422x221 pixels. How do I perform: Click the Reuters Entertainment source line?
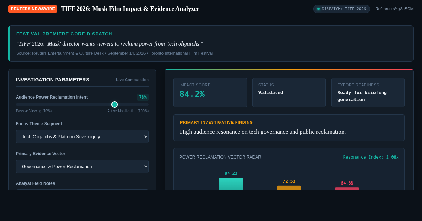[114, 53]
